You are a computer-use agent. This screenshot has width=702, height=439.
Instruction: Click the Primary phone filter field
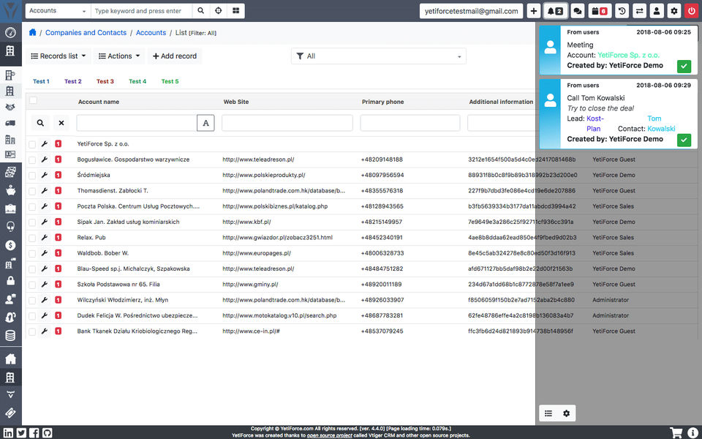click(410, 123)
